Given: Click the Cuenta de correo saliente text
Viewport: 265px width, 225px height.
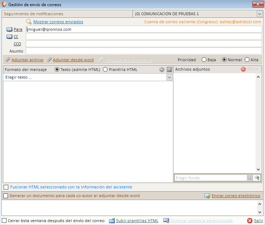Looking at the screenshot, I should [202, 22].
